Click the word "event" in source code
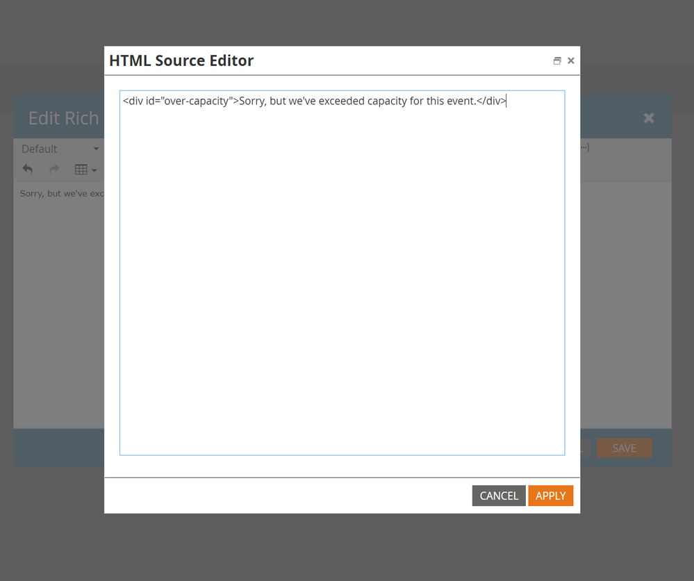694x581 pixels. tap(459, 101)
